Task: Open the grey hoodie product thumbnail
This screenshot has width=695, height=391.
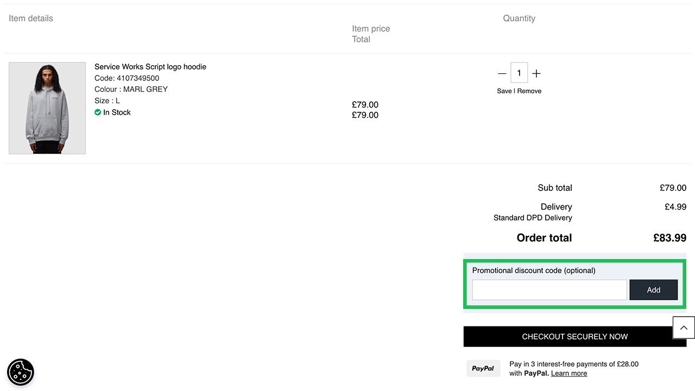Action: pos(47,108)
